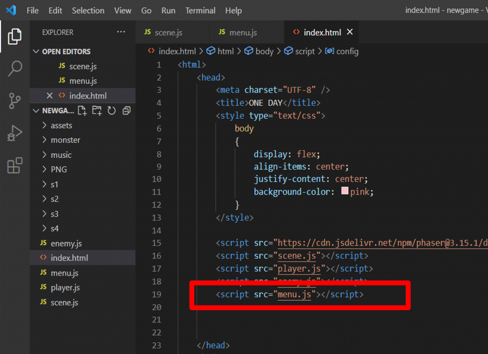The width and height of the screenshot is (488, 354).
Task: Expand the s3 folder
Action: (x=44, y=213)
